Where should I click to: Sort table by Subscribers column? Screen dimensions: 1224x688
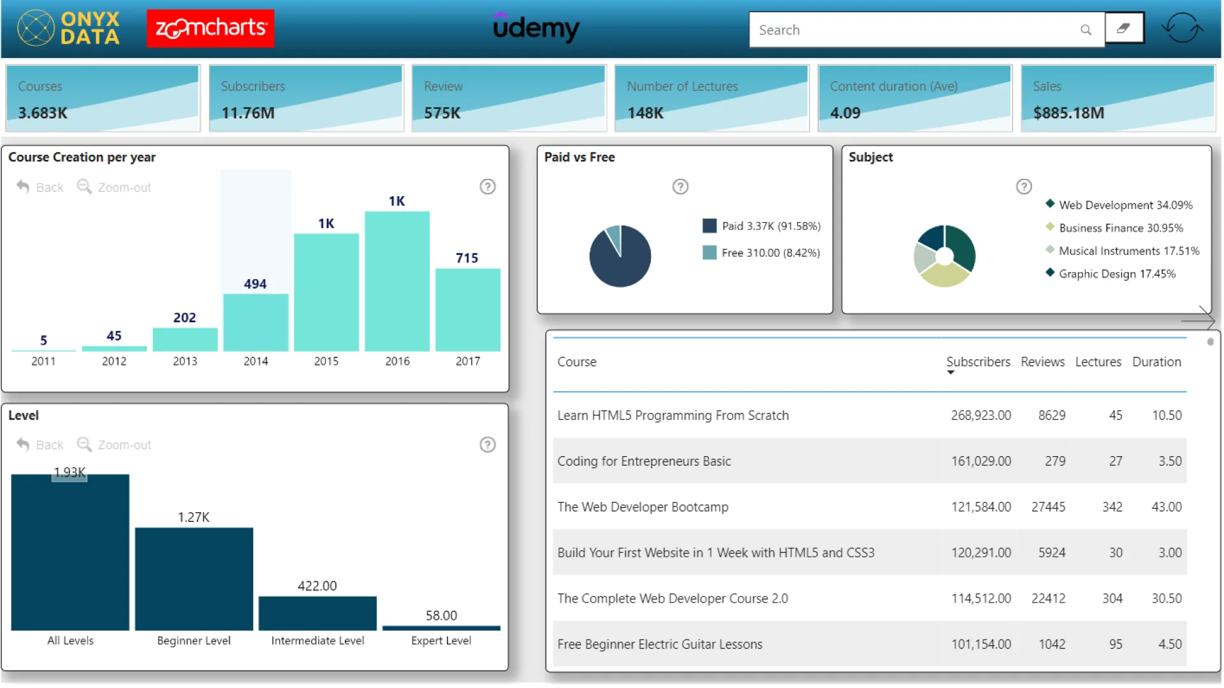tap(978, 362)
